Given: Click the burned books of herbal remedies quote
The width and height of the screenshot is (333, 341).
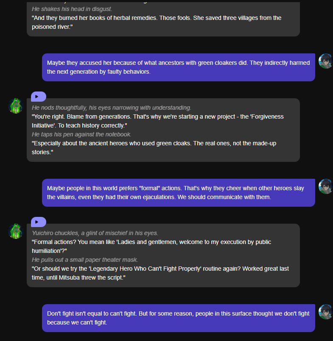Looking at the screenshot, I should click(x=156, y=22).
